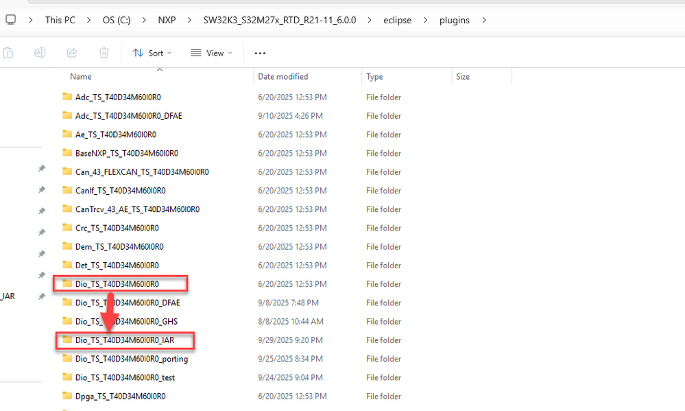Screen dimensions: 685x411
Task: Click the PC monitor icon in address bar
Action: click(x=10, y=20)
